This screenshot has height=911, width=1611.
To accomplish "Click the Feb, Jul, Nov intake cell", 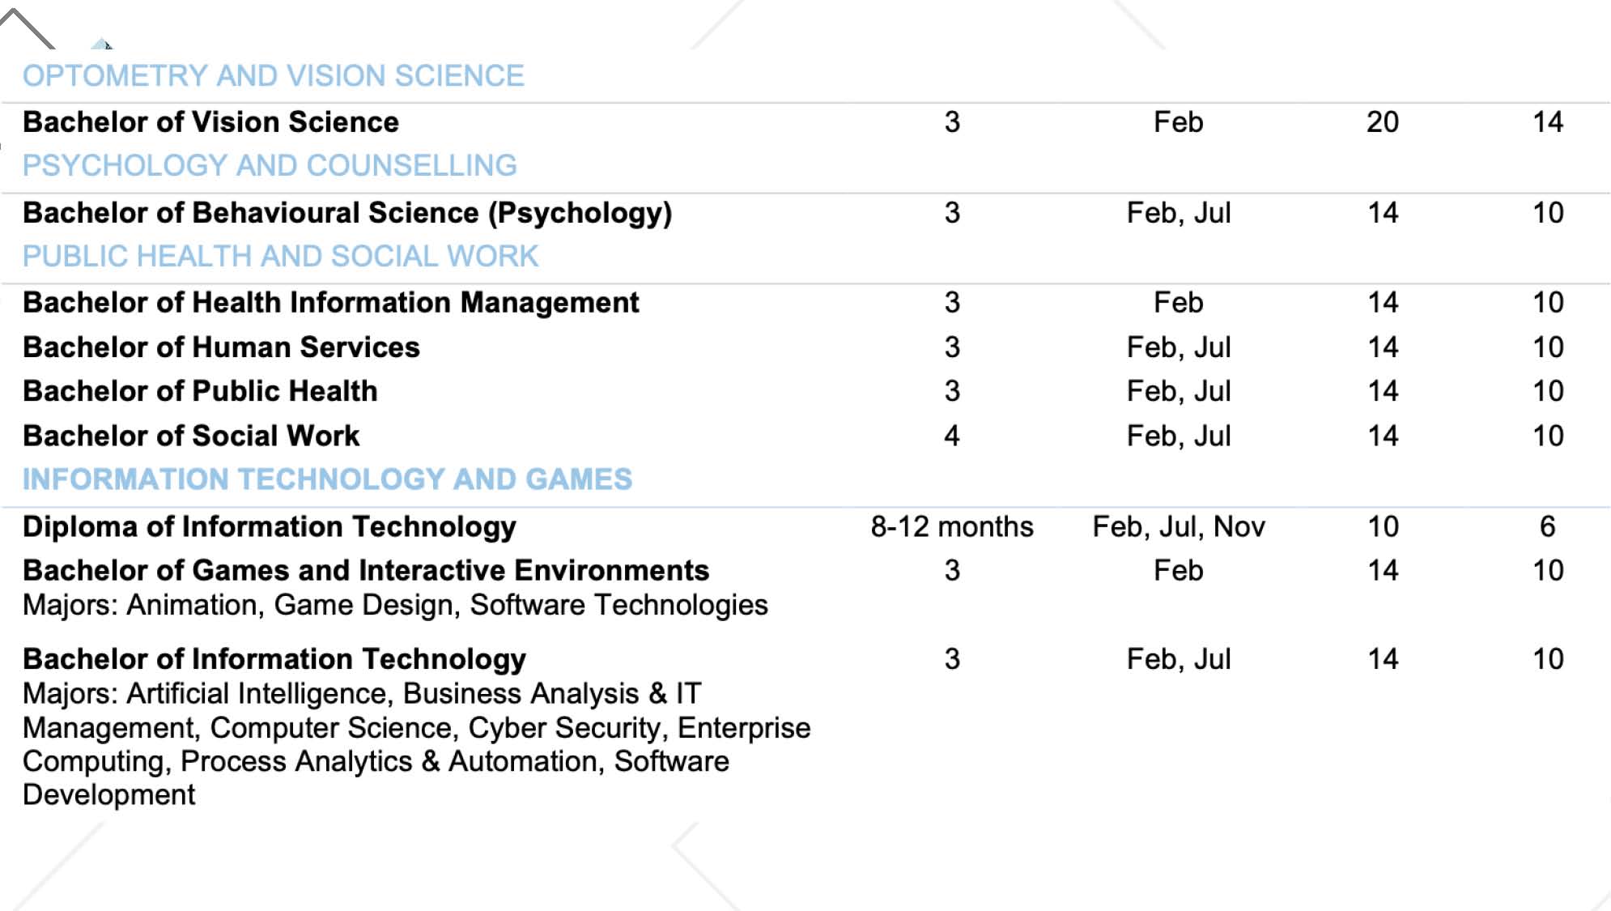I will [1178, 527].
